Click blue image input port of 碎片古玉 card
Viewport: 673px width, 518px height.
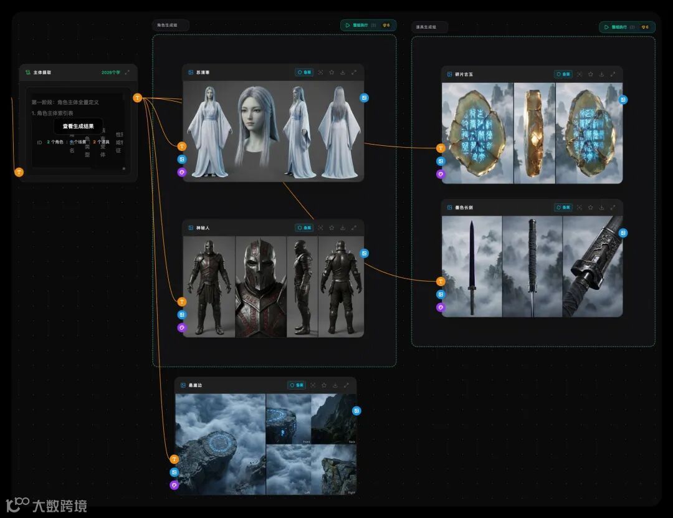click(441, 161)
